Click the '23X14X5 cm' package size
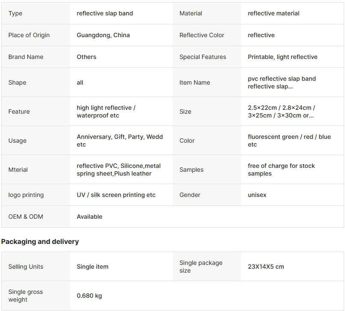The image size is (345, 311). point(266,267)
